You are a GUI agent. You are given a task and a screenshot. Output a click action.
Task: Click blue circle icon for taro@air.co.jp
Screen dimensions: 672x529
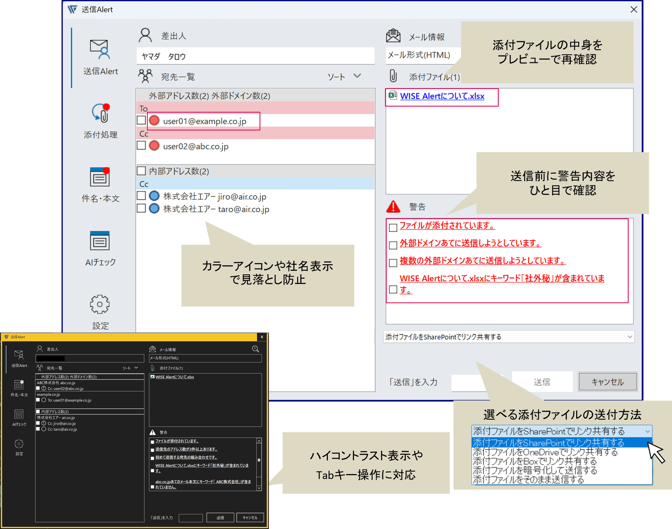(x=154, y=208)
